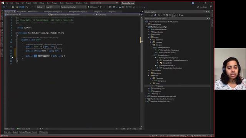Click Solution Explorer Show All Files icon

click(x=170, y=15)
